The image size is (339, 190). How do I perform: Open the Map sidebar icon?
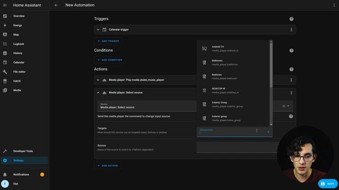(x=5, y=34)
